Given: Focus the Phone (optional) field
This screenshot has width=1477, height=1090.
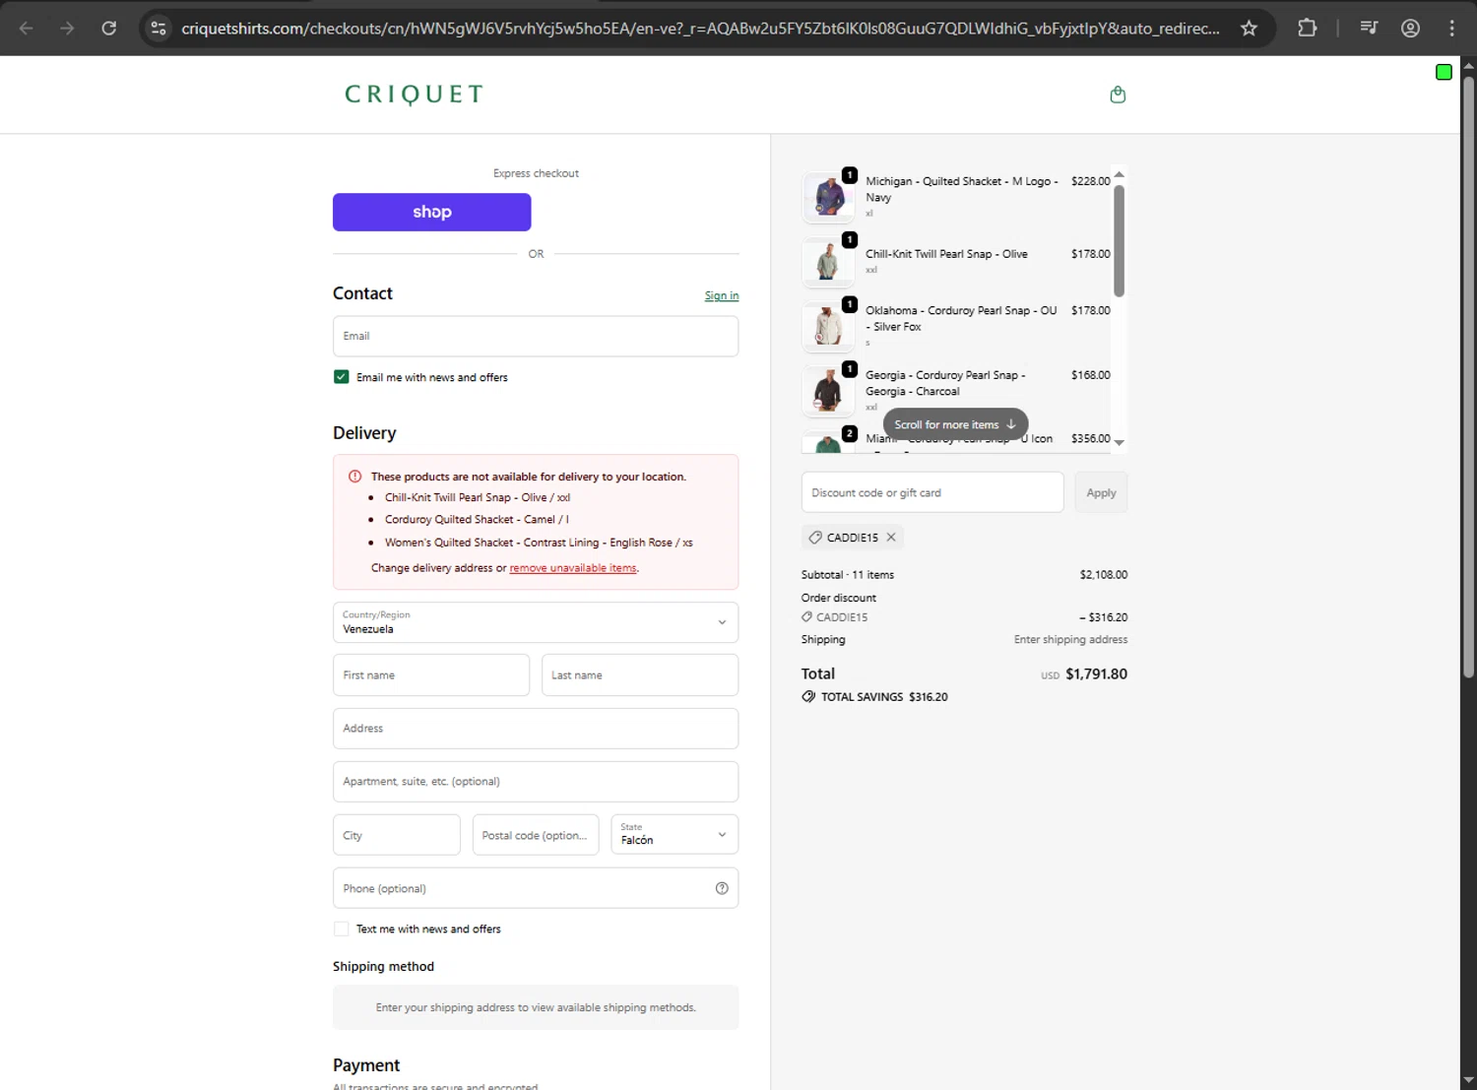Looking at the screenshot, I should coord(536,888).
